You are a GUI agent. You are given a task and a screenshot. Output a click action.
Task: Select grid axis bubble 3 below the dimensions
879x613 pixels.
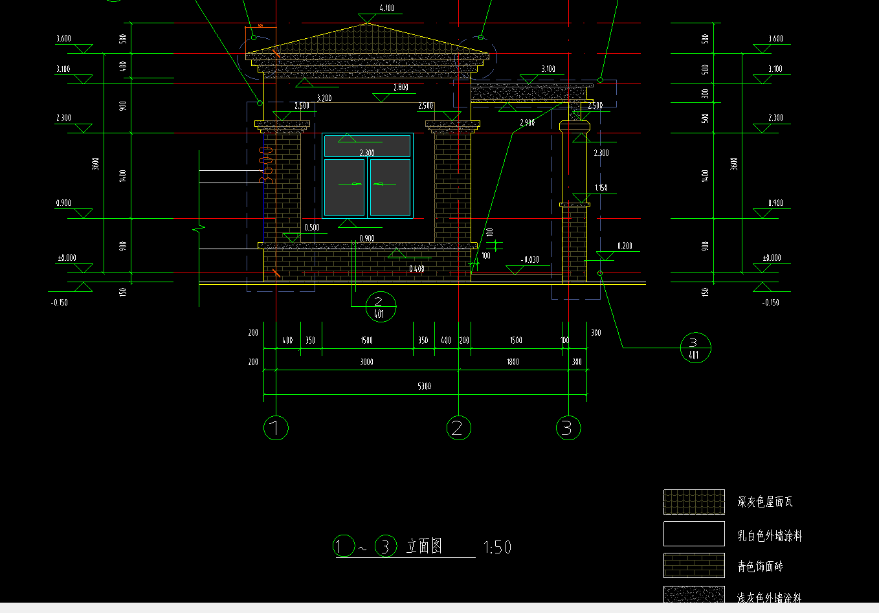[x=568, y=428]
